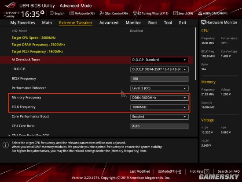Open the Ai Overclock Tuner dropdown
242x182 pixels.
(159, 60)
